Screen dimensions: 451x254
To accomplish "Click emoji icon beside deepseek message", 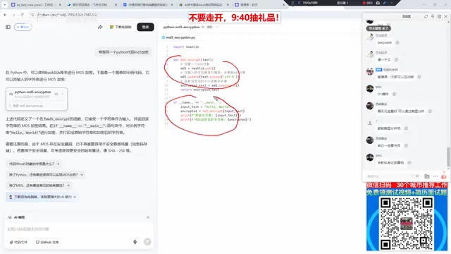I will click(397, 42).
